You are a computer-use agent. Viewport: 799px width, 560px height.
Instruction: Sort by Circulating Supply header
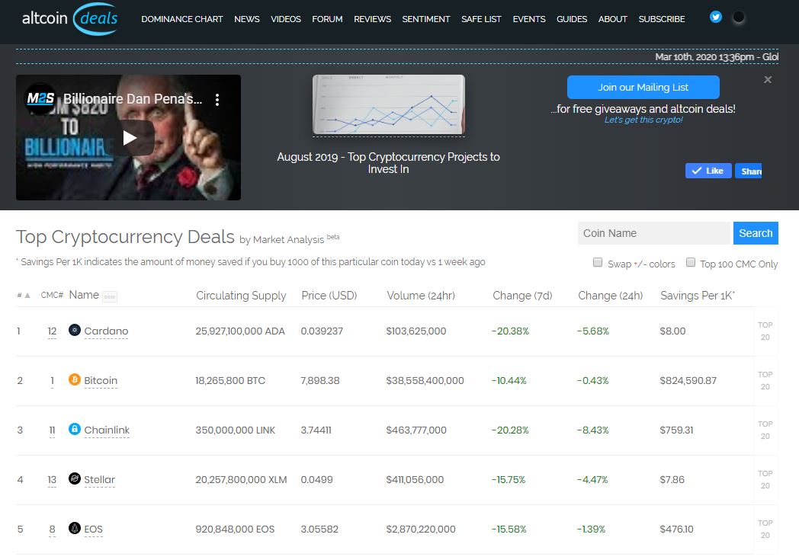point(241,296)
